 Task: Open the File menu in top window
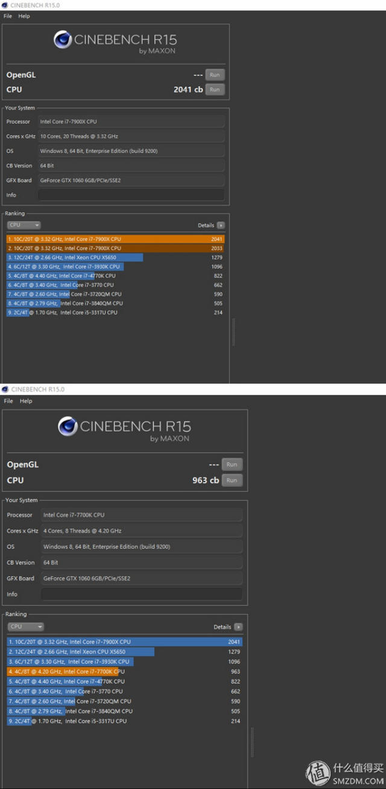8,16
